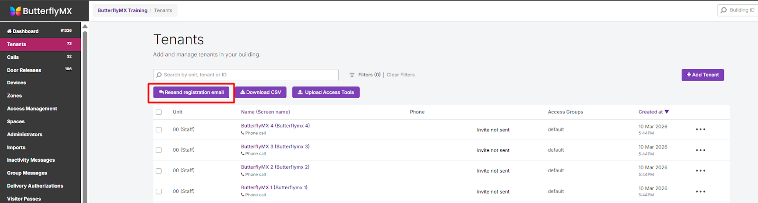Open the ButterflyMX 3 tenant link

(275, 147)
